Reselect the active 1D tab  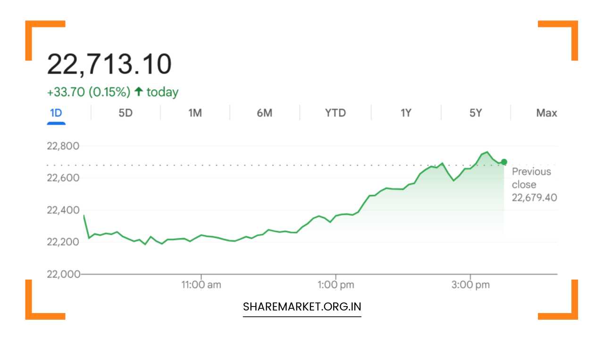click(x=57, y=113)
